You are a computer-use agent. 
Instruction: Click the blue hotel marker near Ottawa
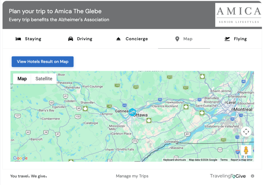point(132,112)
